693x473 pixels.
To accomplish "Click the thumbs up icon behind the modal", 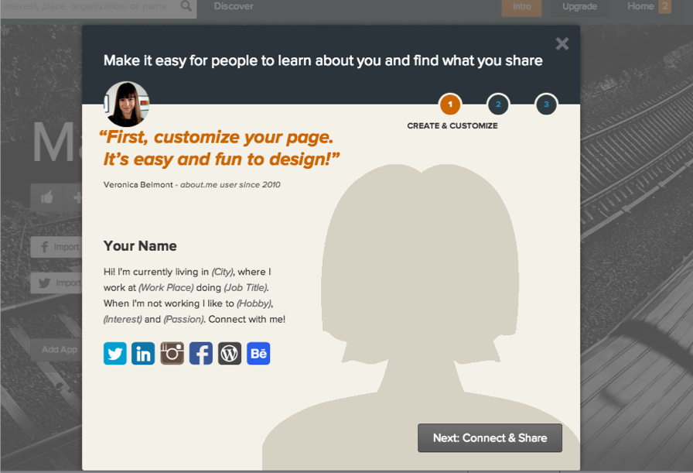I will point(47,197).
